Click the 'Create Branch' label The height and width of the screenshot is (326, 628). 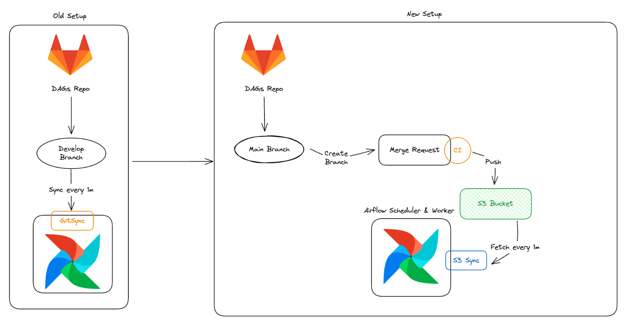click(336, 158)
